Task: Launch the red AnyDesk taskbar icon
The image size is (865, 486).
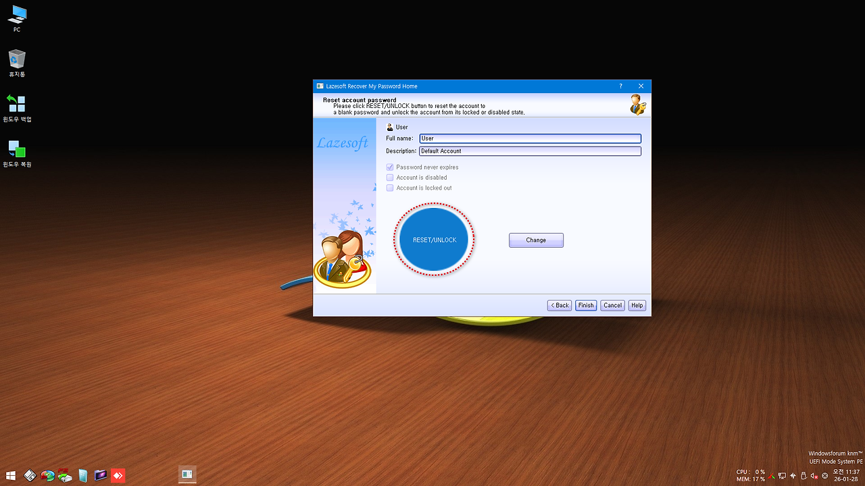Action: tap(118, 475)
